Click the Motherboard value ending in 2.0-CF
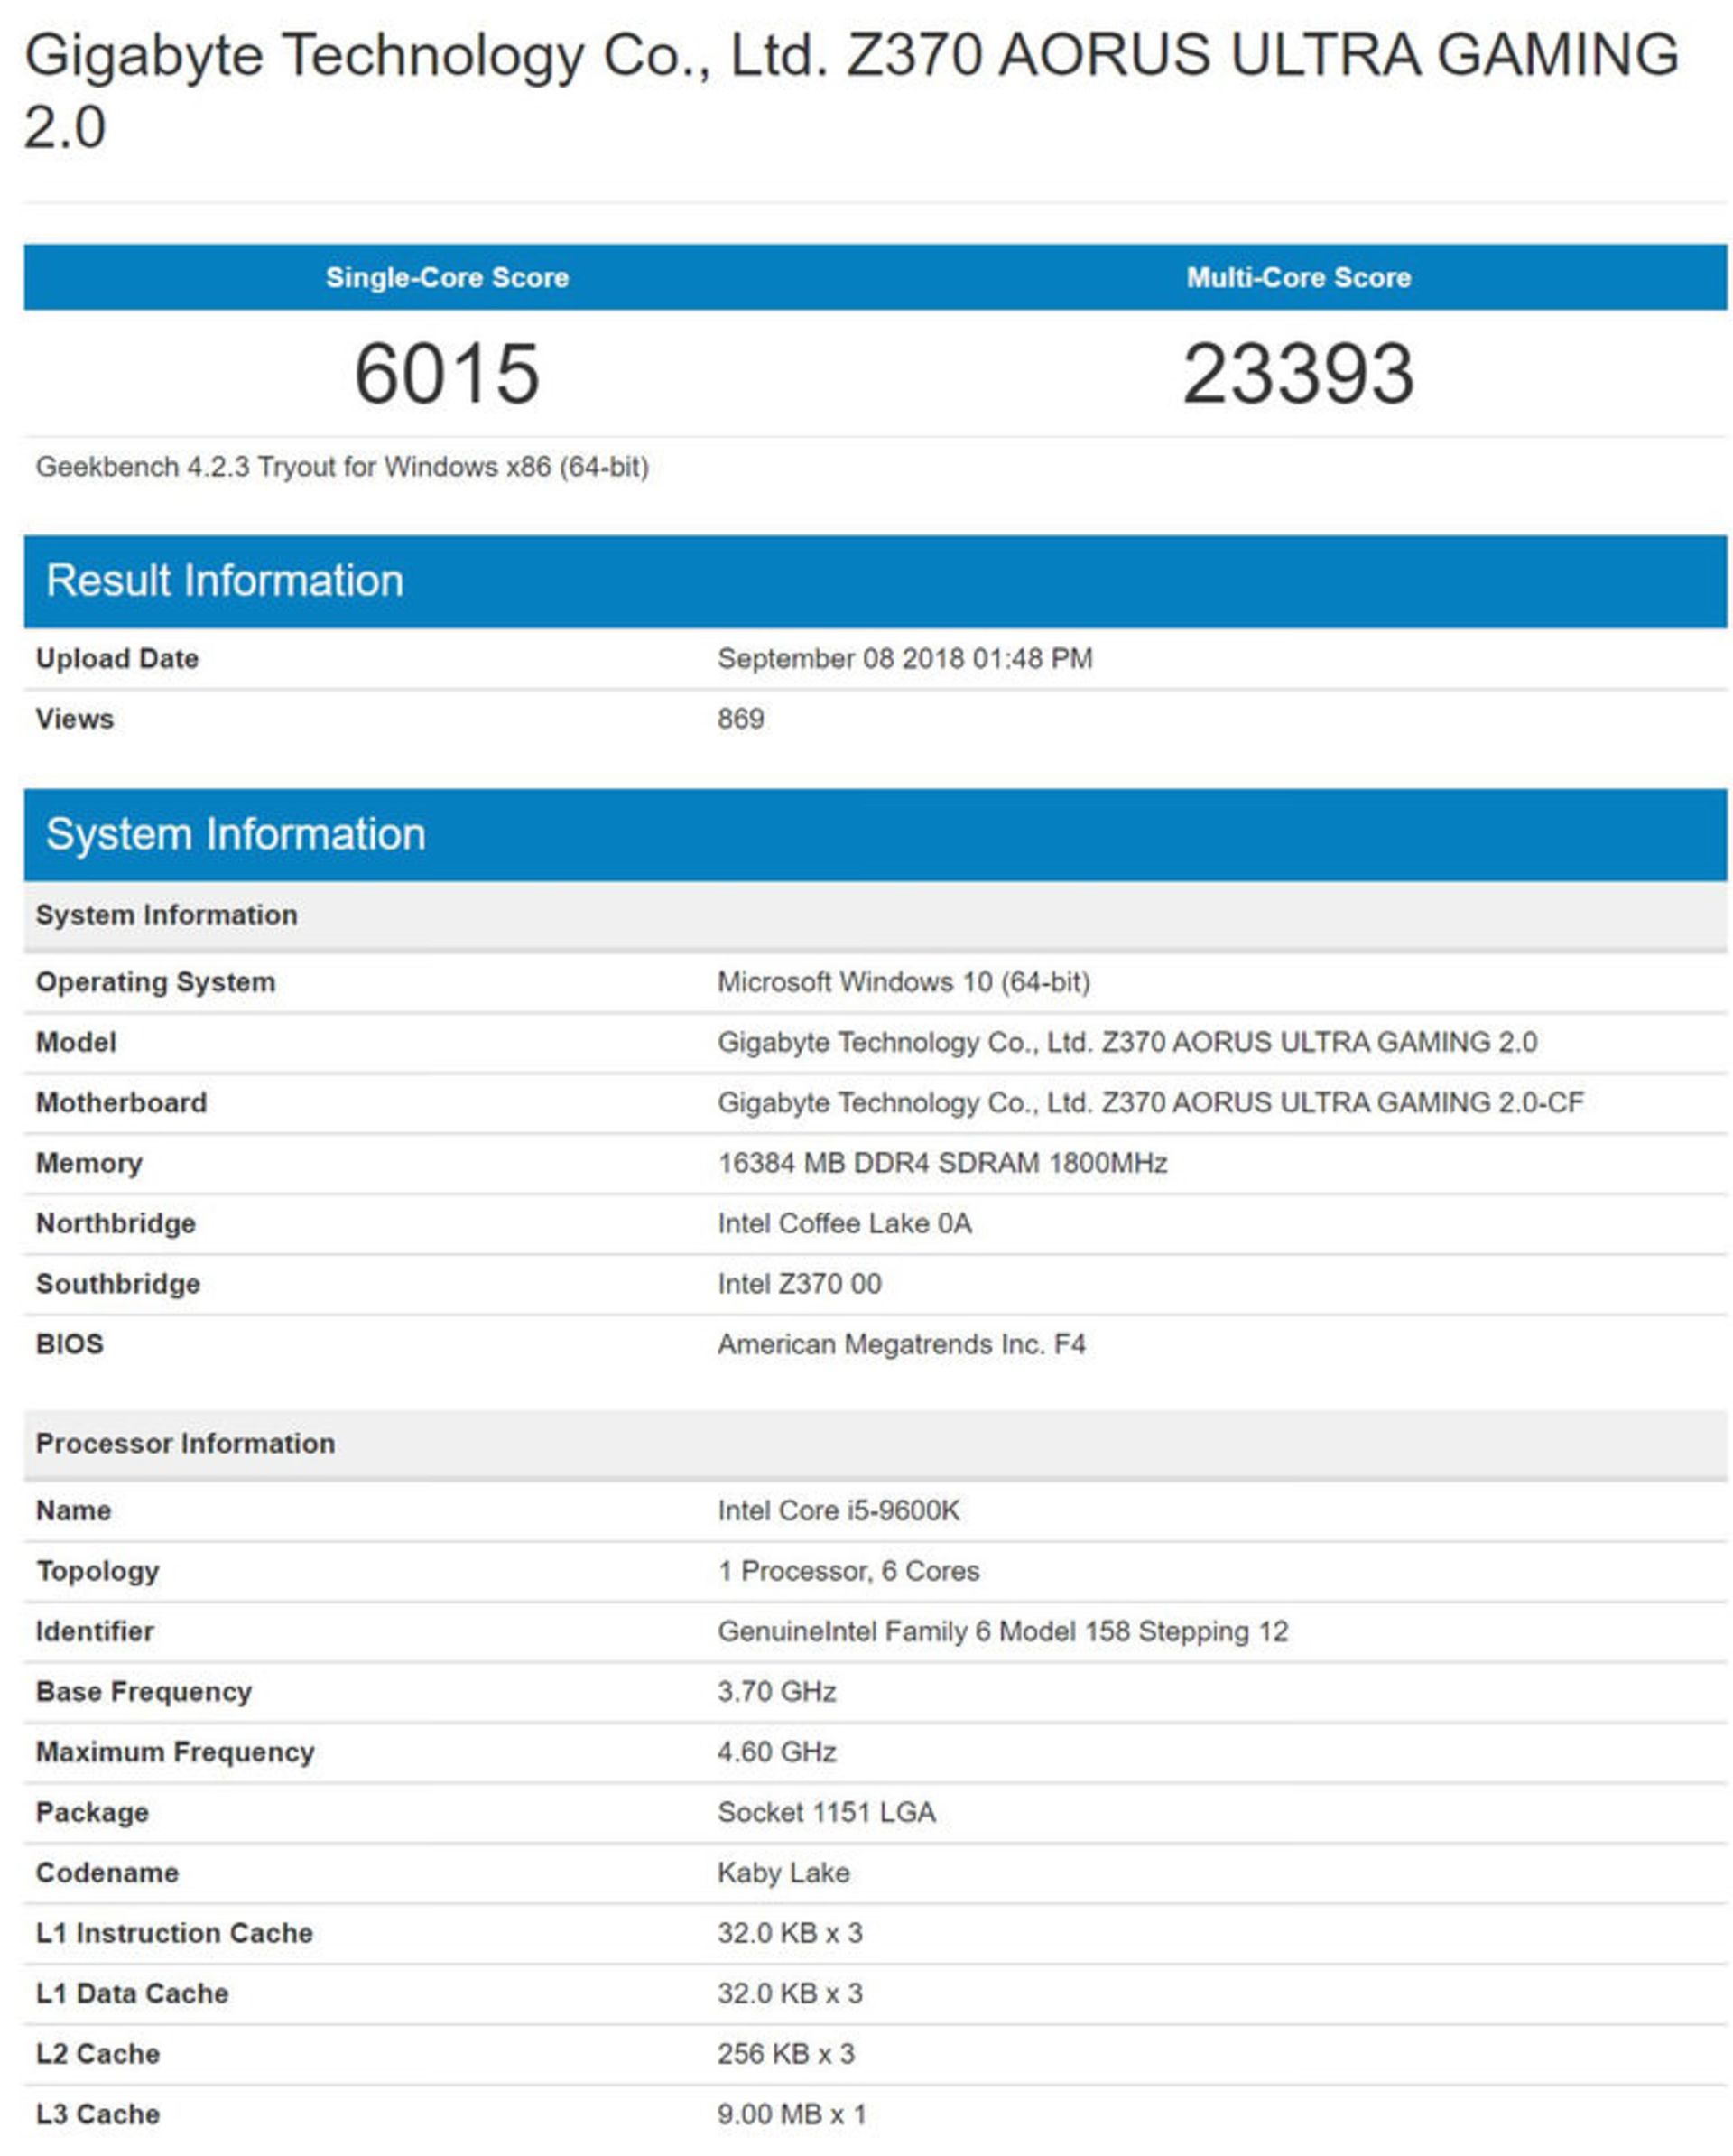This screenshot has height=2156, width=1733. coord(1150,1102)
